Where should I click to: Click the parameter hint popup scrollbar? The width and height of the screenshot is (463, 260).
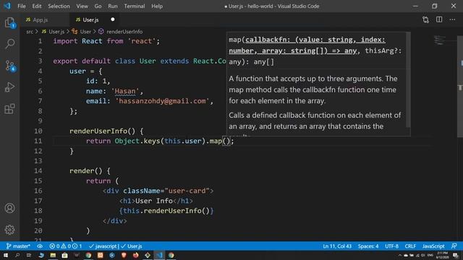coord(408,79)
